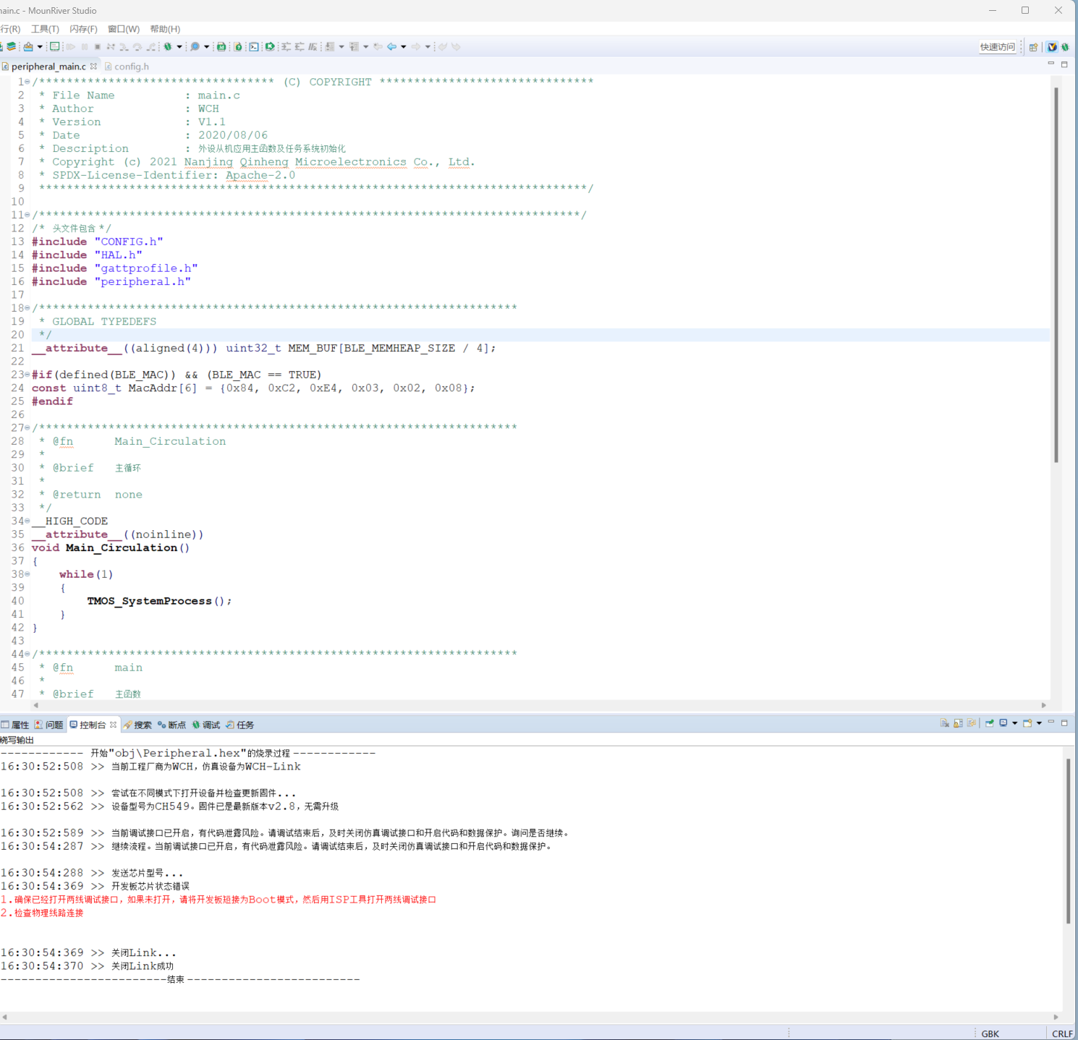Collapse the while loop fold at line 38
Screen dimensions: 1078x1040
pyautogui.click(x=27, y=574)
